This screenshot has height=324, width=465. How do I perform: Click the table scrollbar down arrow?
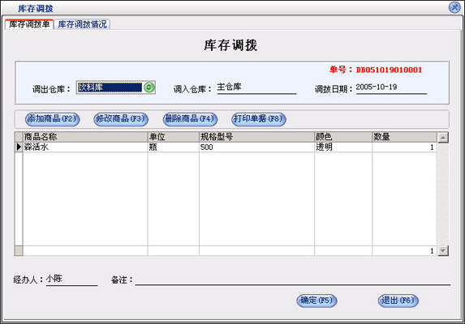(443, 250)
